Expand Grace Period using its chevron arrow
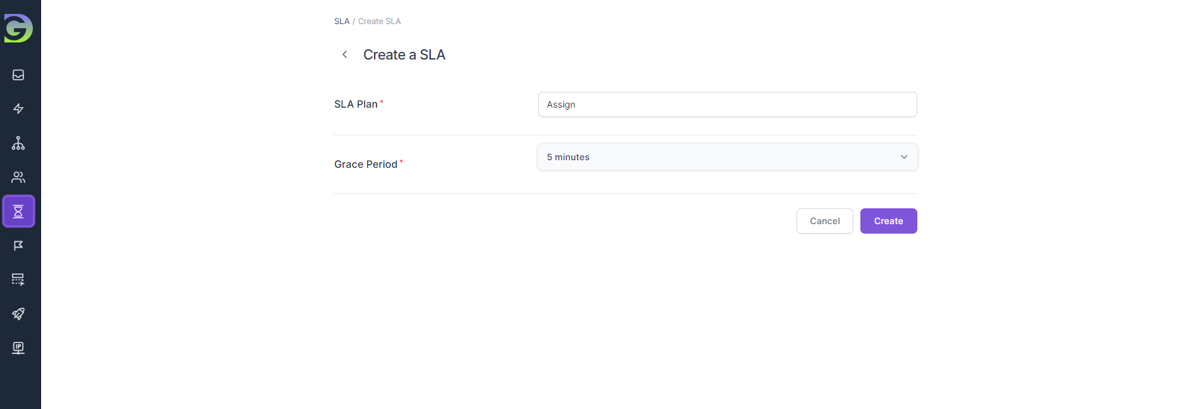The height and width of the screenshot is (409, 1202). [x=904, y=157]
